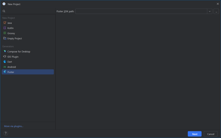The width and height of the screenshot is (221, 138).
Task: Click the Dart logo icon
Action: click(x=5, y=62)
